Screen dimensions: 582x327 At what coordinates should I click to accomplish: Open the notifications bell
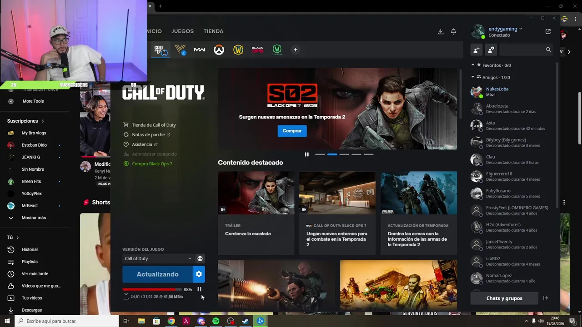click(x=453, y=31)
